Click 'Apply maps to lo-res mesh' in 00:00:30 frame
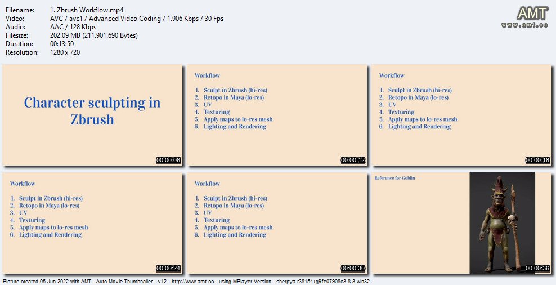This screenshot has width=556, height=285. point(238,228)
